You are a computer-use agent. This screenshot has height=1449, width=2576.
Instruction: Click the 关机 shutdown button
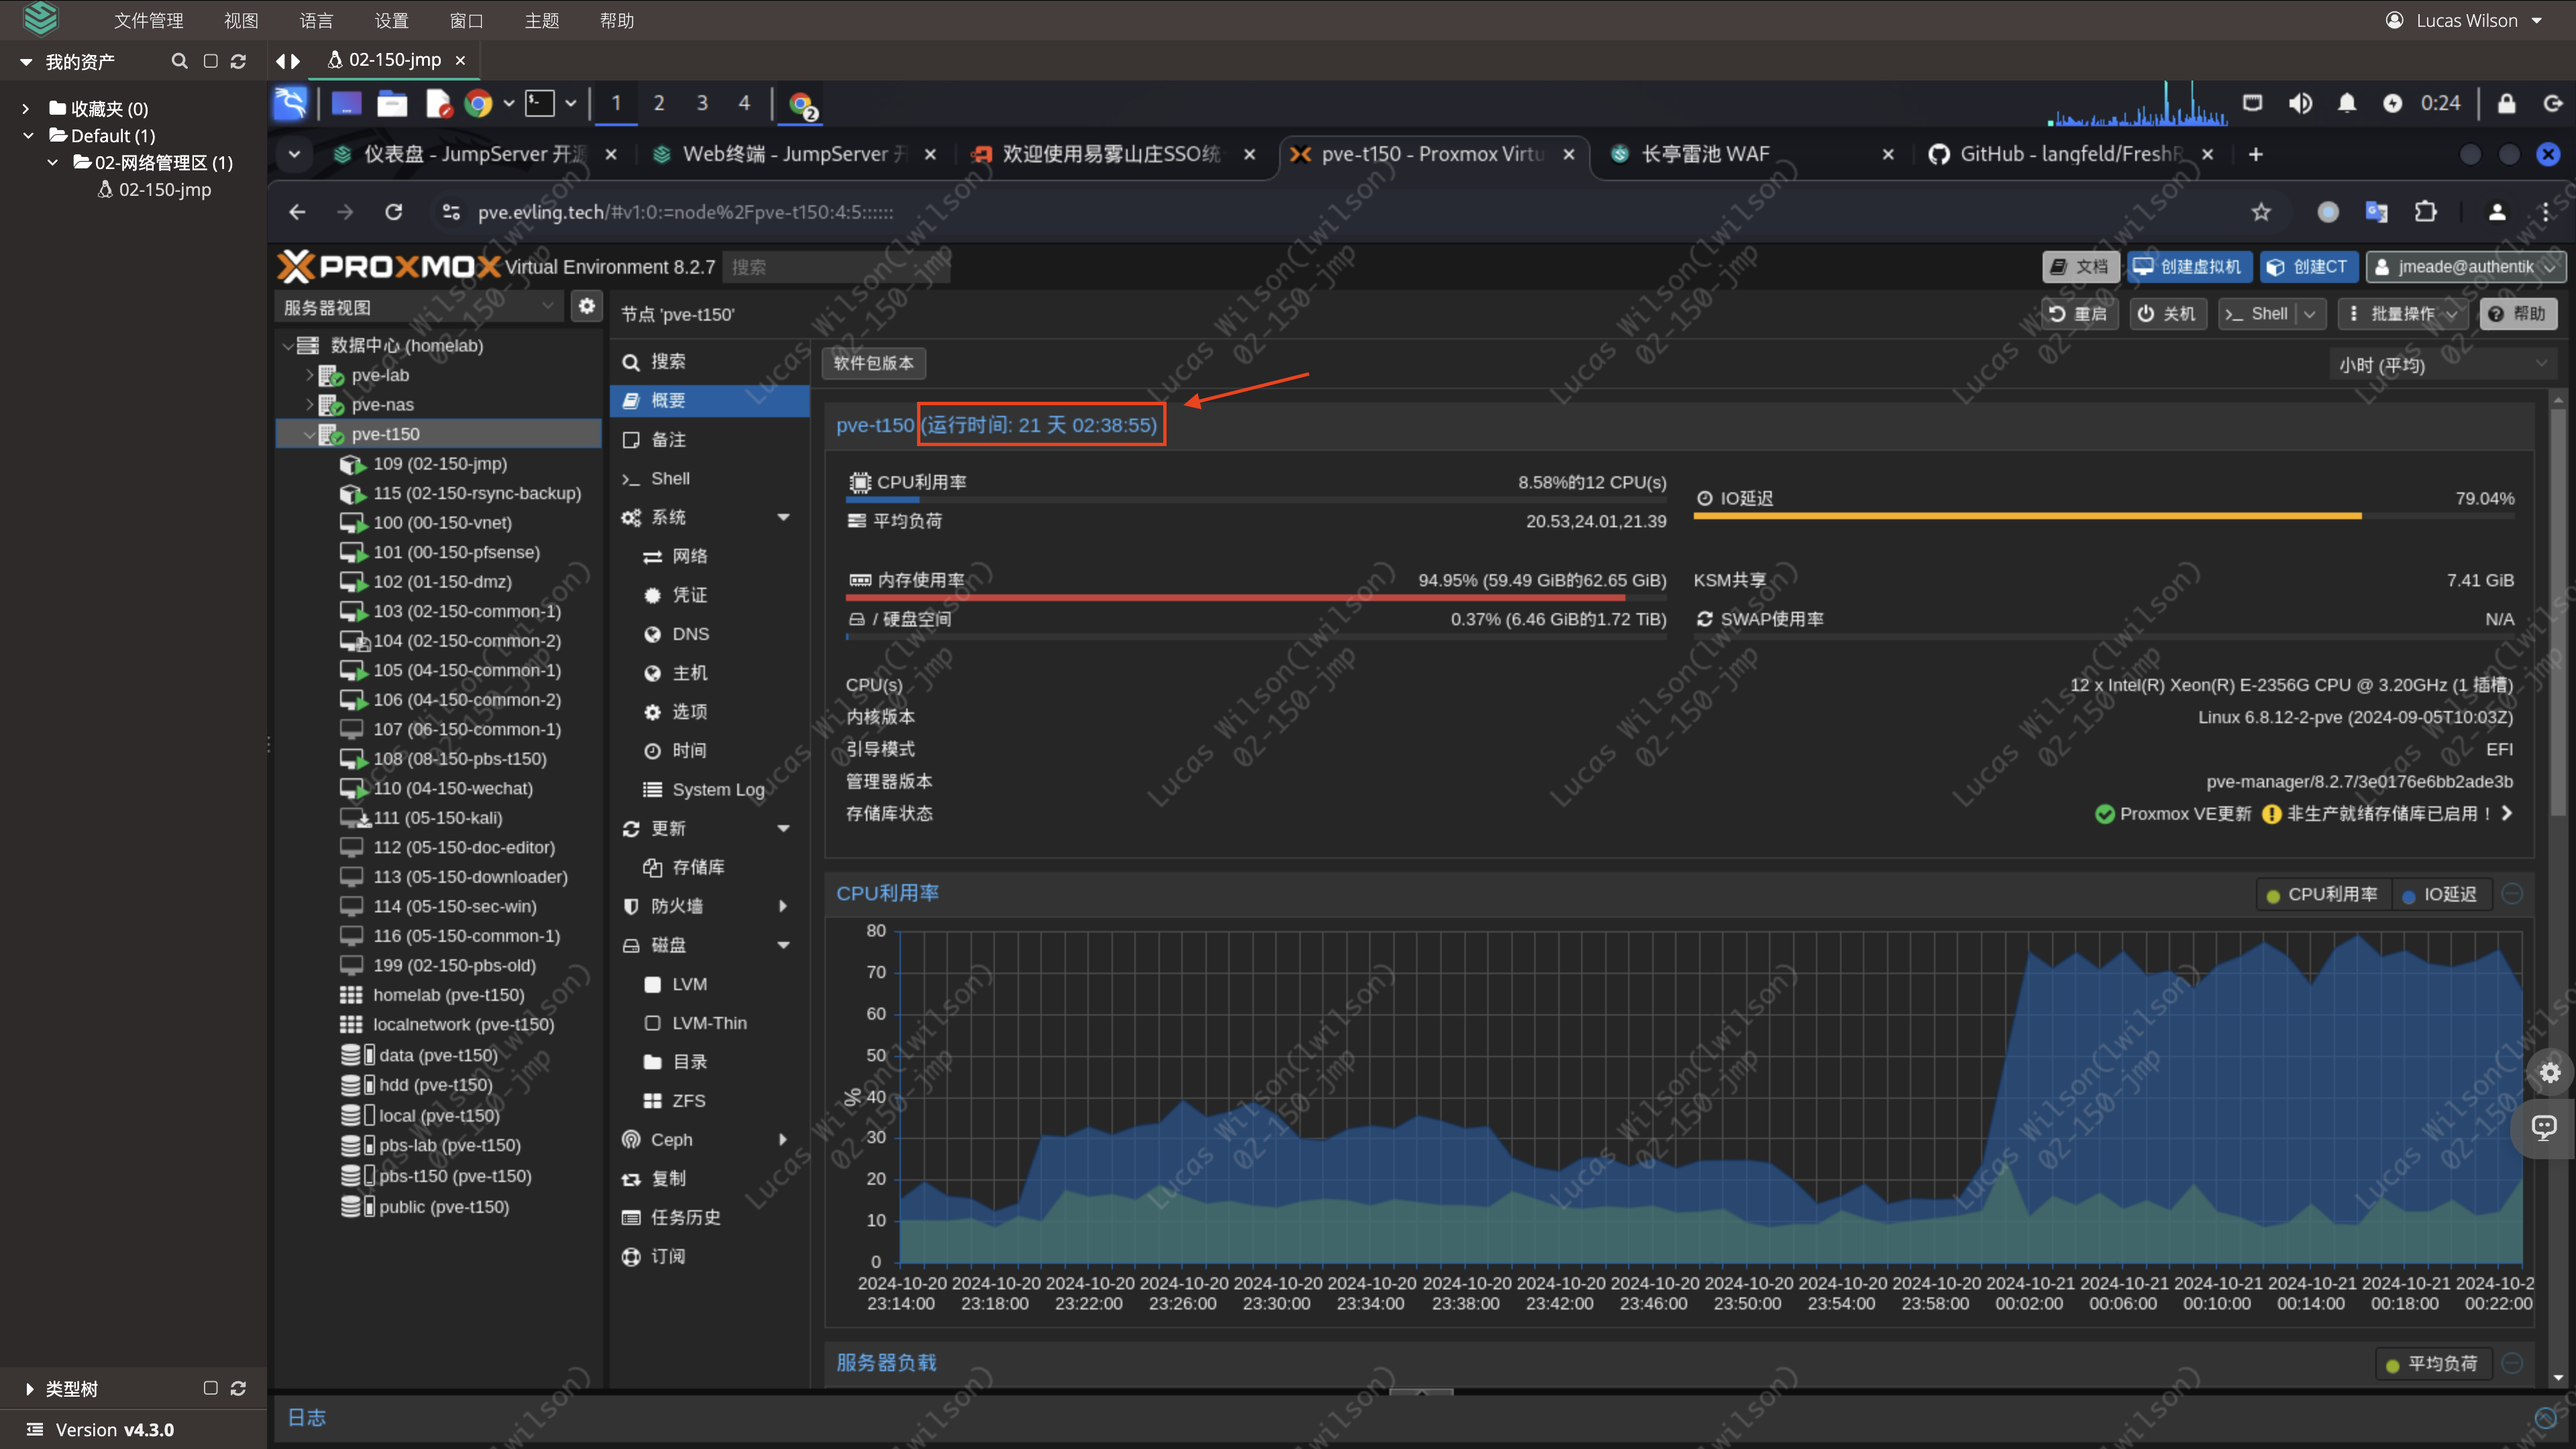click(2167, 314)
